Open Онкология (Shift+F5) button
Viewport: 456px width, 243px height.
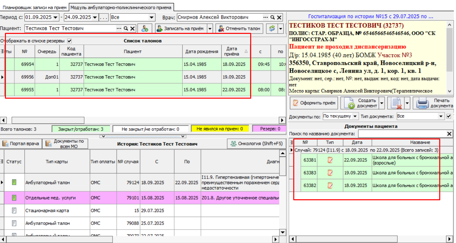(256, 143)
